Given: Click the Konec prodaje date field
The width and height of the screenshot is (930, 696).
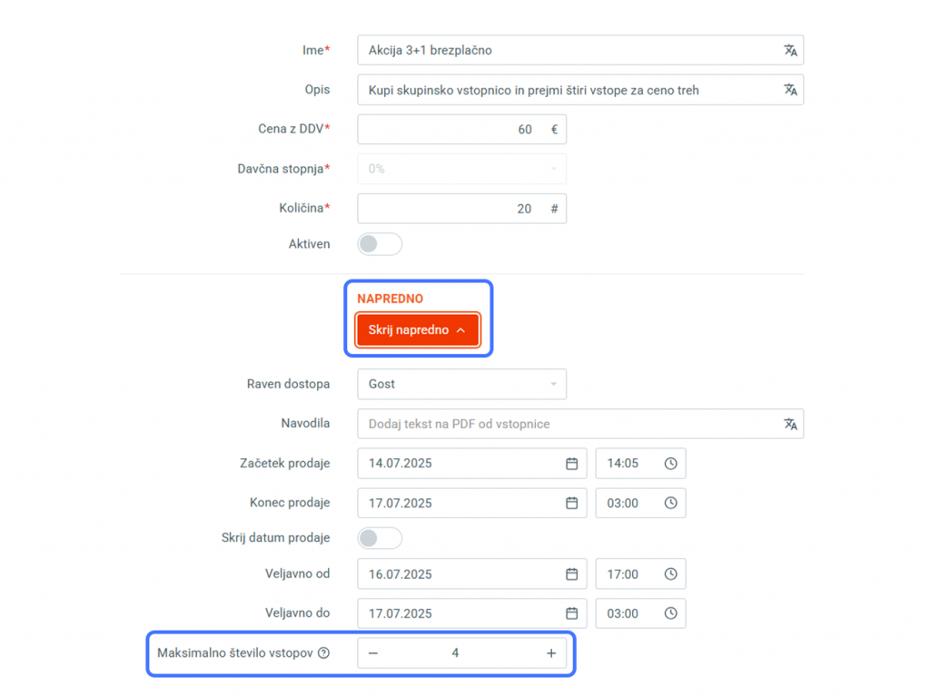Looking at the screenshot, I should (x=471, y=504).
